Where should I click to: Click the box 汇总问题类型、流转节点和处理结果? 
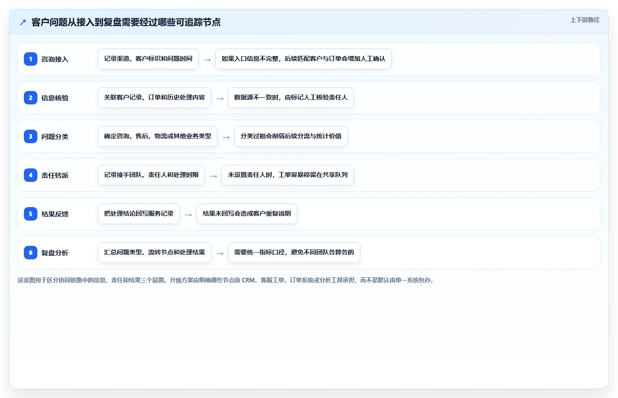pos(154,253)
